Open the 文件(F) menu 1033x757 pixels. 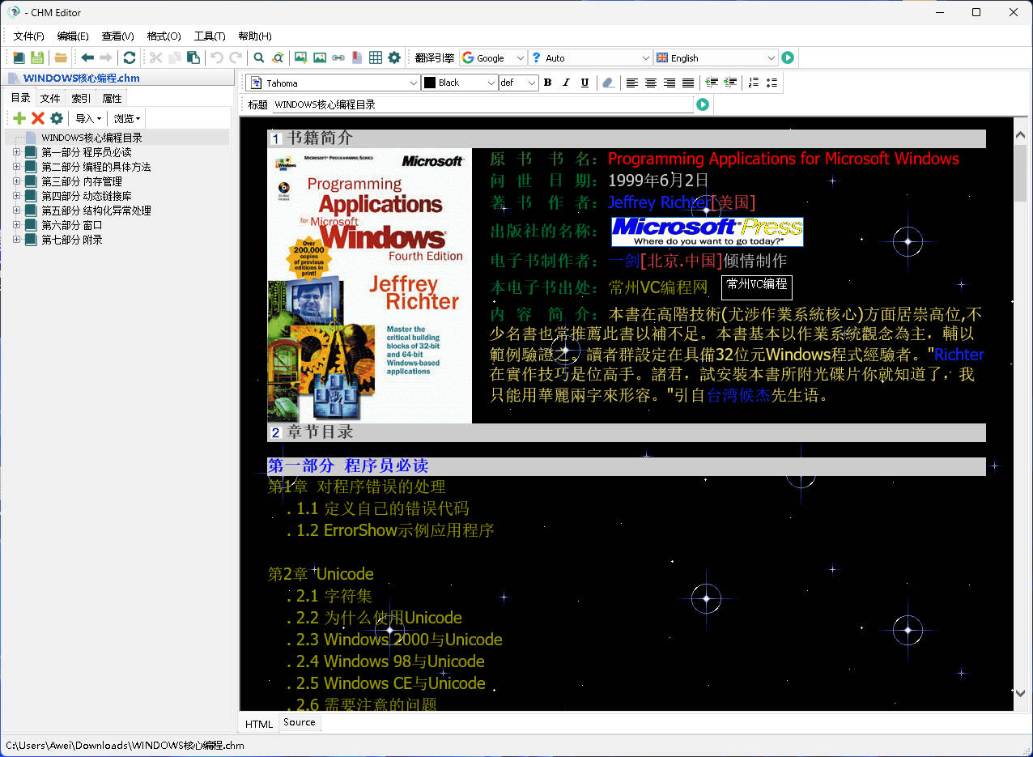tap(29, 36)
